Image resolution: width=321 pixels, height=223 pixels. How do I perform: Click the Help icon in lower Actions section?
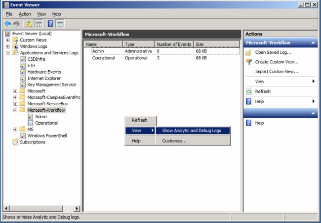(x=248, y=123)
